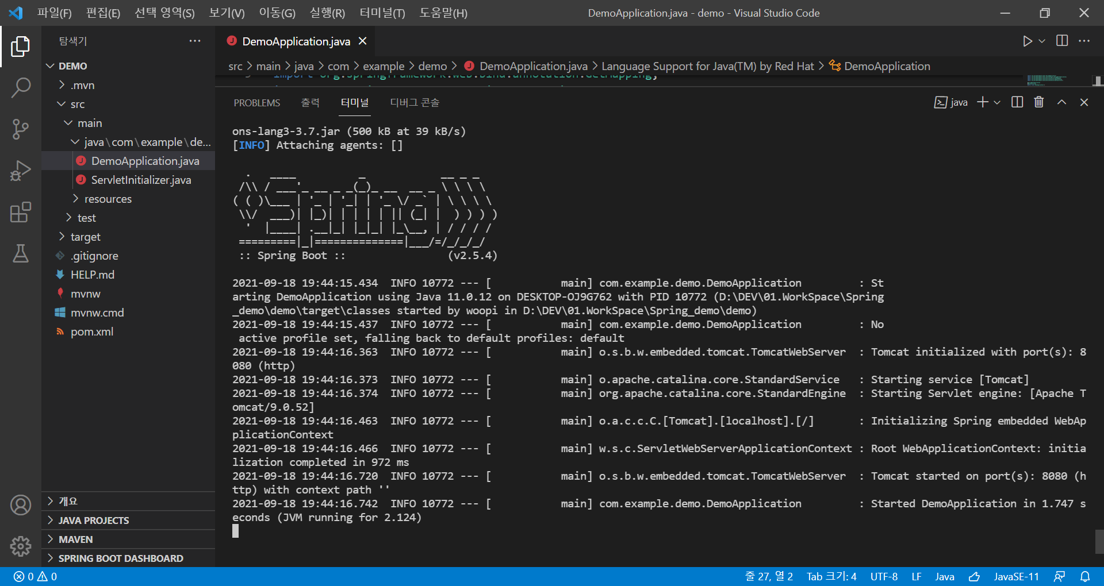This screenshot has width=1104, height=586.
Task: Open the mvnw file
Action: (128, 294)
